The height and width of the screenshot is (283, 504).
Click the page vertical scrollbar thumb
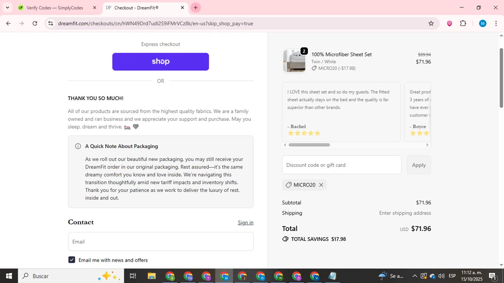point(501,78)
